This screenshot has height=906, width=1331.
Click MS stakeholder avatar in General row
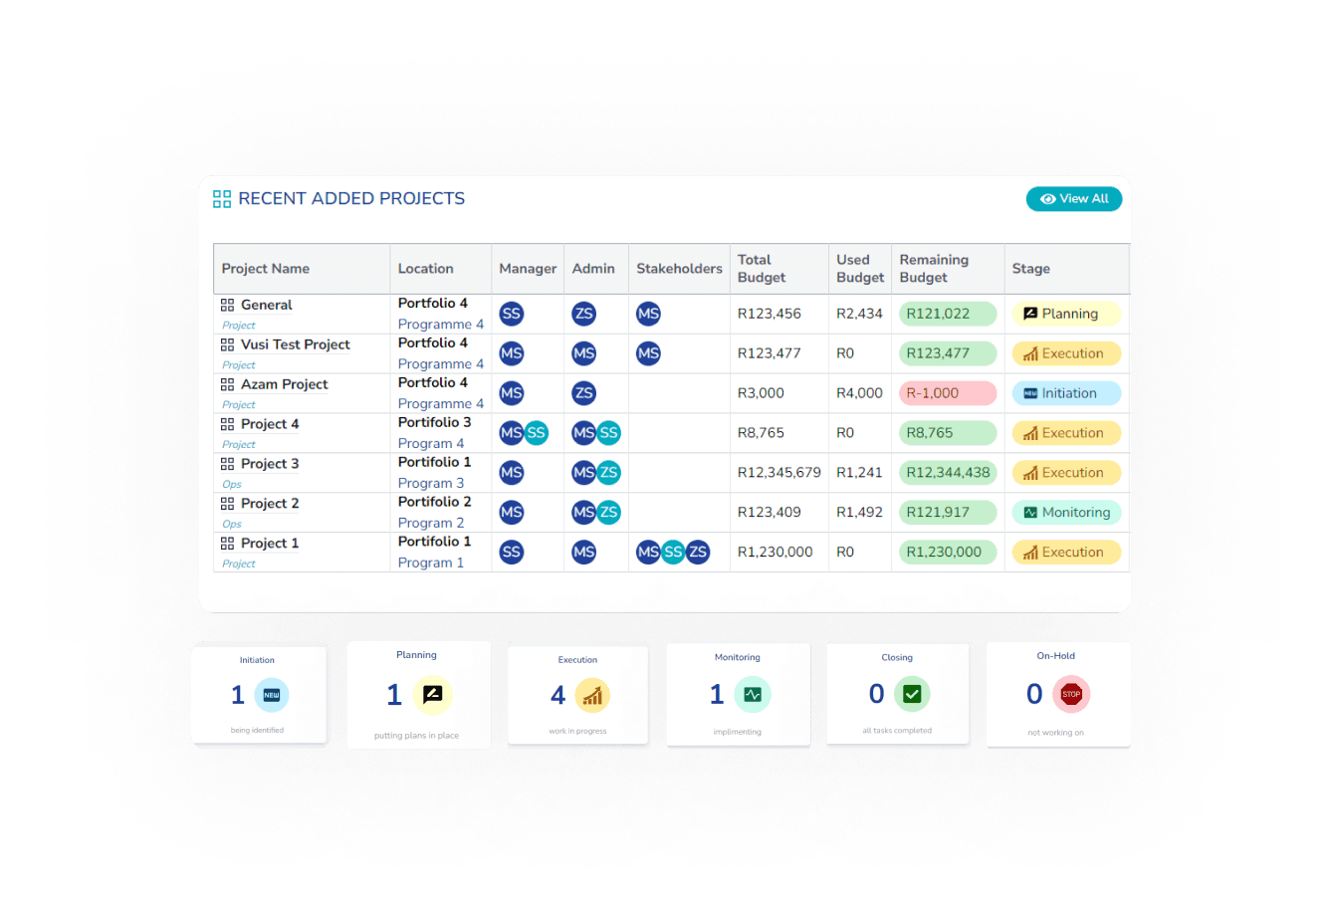[649, 314]
